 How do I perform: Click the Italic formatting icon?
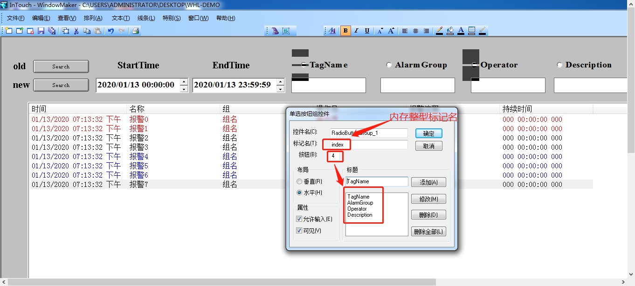pos(356,31)
